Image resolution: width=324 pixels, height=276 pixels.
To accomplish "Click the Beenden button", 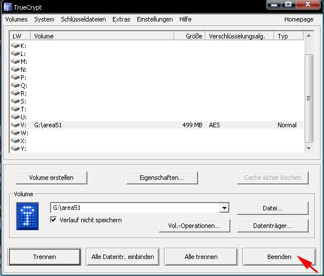I will 279,257.
